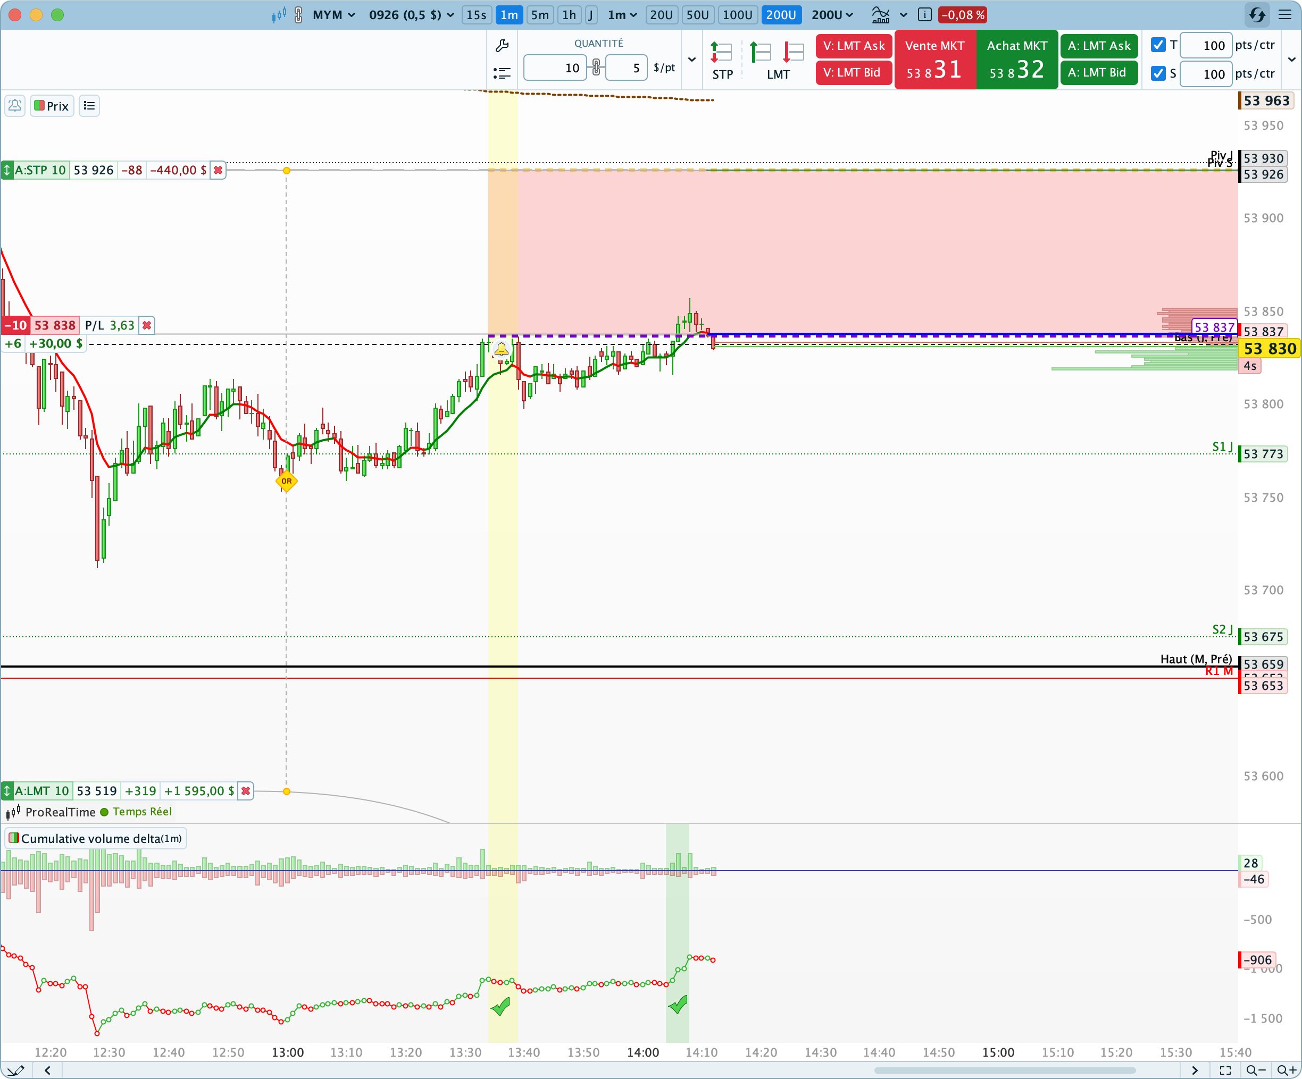Viewport: 1302px width, 1079px height.
Task: Expand the chevron right of pts/ctr
Action: coord(1291,60)
